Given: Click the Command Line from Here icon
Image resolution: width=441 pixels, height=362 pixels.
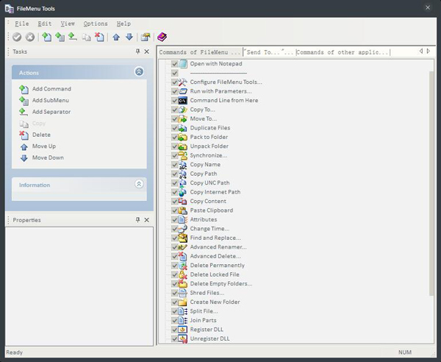Looking at the screenshot, I should [x=183, y=101].
